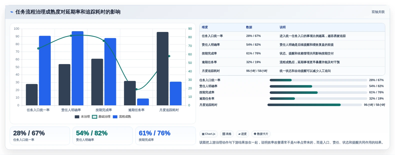
Task: Click the blue 责任人明确率 chart bar
Action: click(x=78, y=68)
